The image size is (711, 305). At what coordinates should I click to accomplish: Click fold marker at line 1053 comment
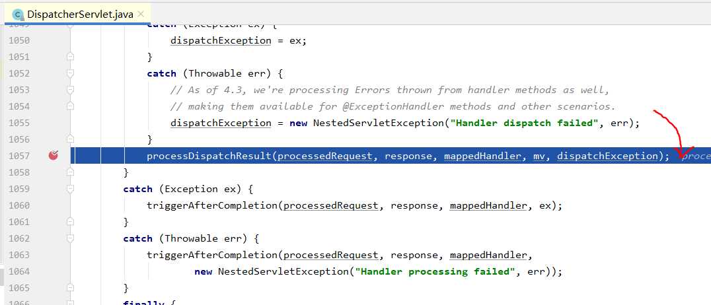(70, 90)
